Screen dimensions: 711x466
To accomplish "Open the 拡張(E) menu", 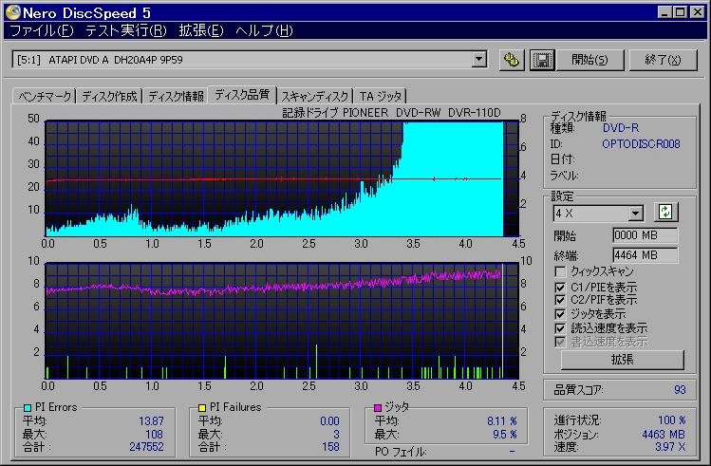I will tap(201, 30).
